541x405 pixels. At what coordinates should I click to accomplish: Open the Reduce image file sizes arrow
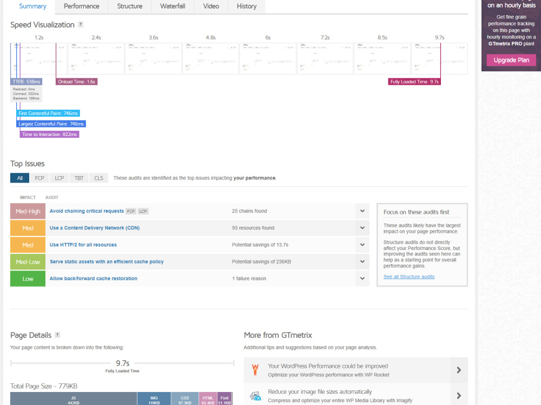[x=459, y=396]
